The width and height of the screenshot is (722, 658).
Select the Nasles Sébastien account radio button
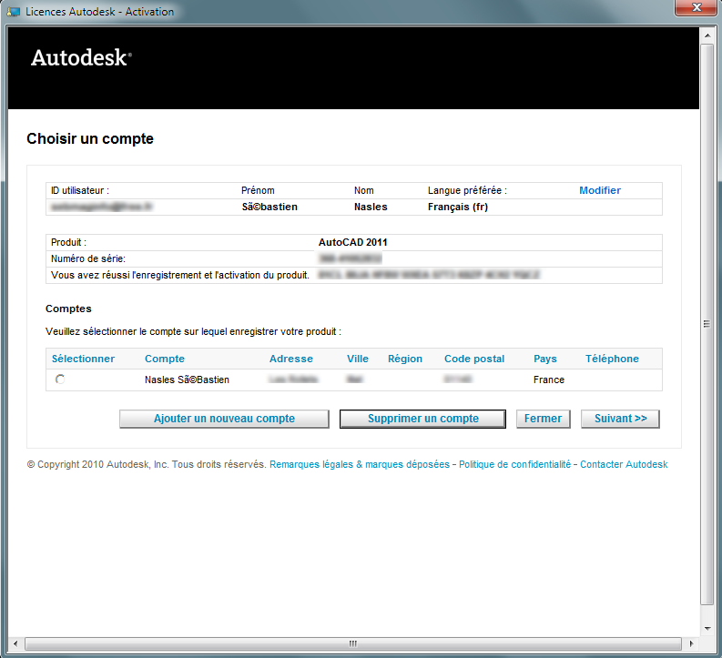coord(60,380)
